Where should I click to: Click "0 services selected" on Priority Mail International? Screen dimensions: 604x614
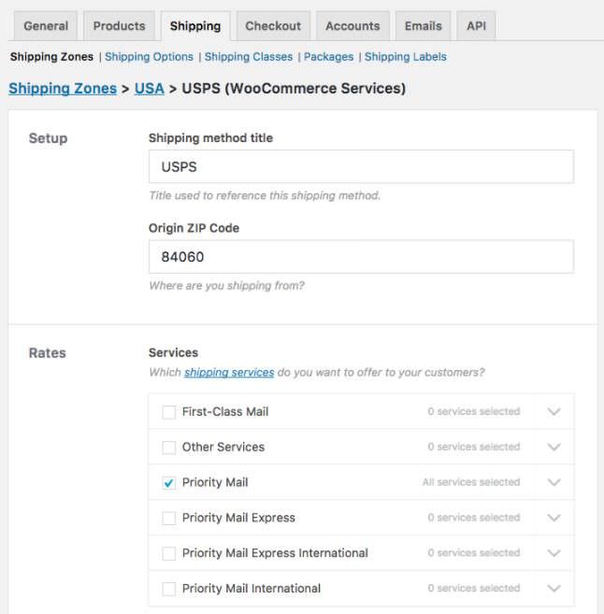coord(473,588)
